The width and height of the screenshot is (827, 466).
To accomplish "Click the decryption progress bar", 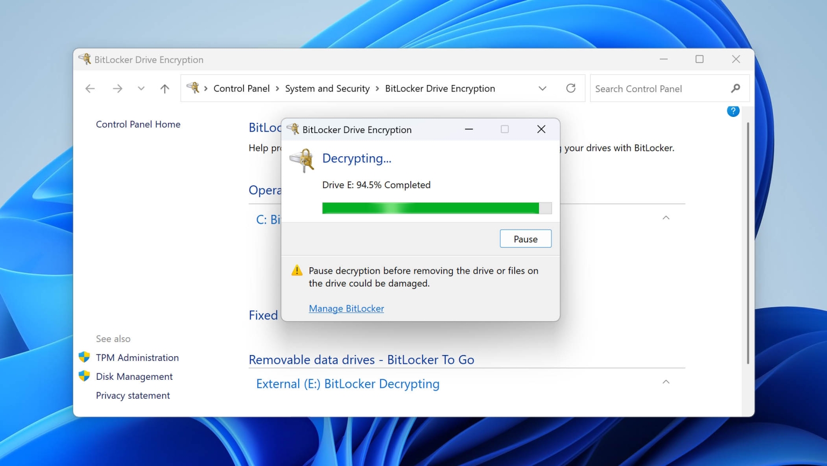I will pos(436,208).
